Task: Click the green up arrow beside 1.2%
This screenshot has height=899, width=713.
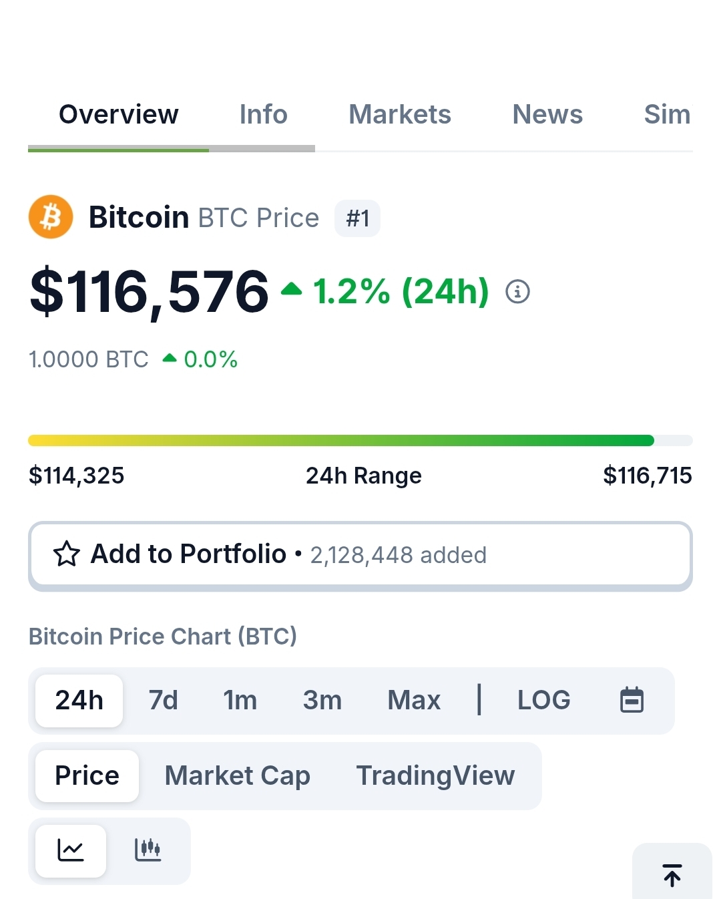Action: click(x=292, y=289)
